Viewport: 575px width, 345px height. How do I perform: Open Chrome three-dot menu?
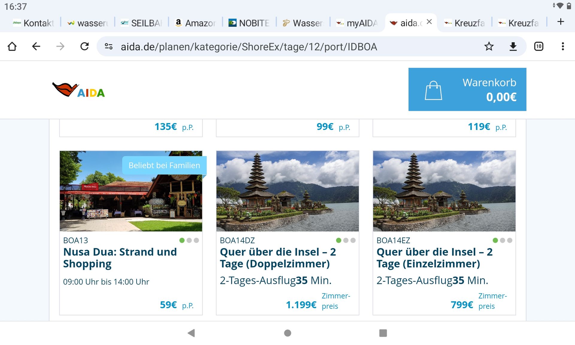coord(563,46)
